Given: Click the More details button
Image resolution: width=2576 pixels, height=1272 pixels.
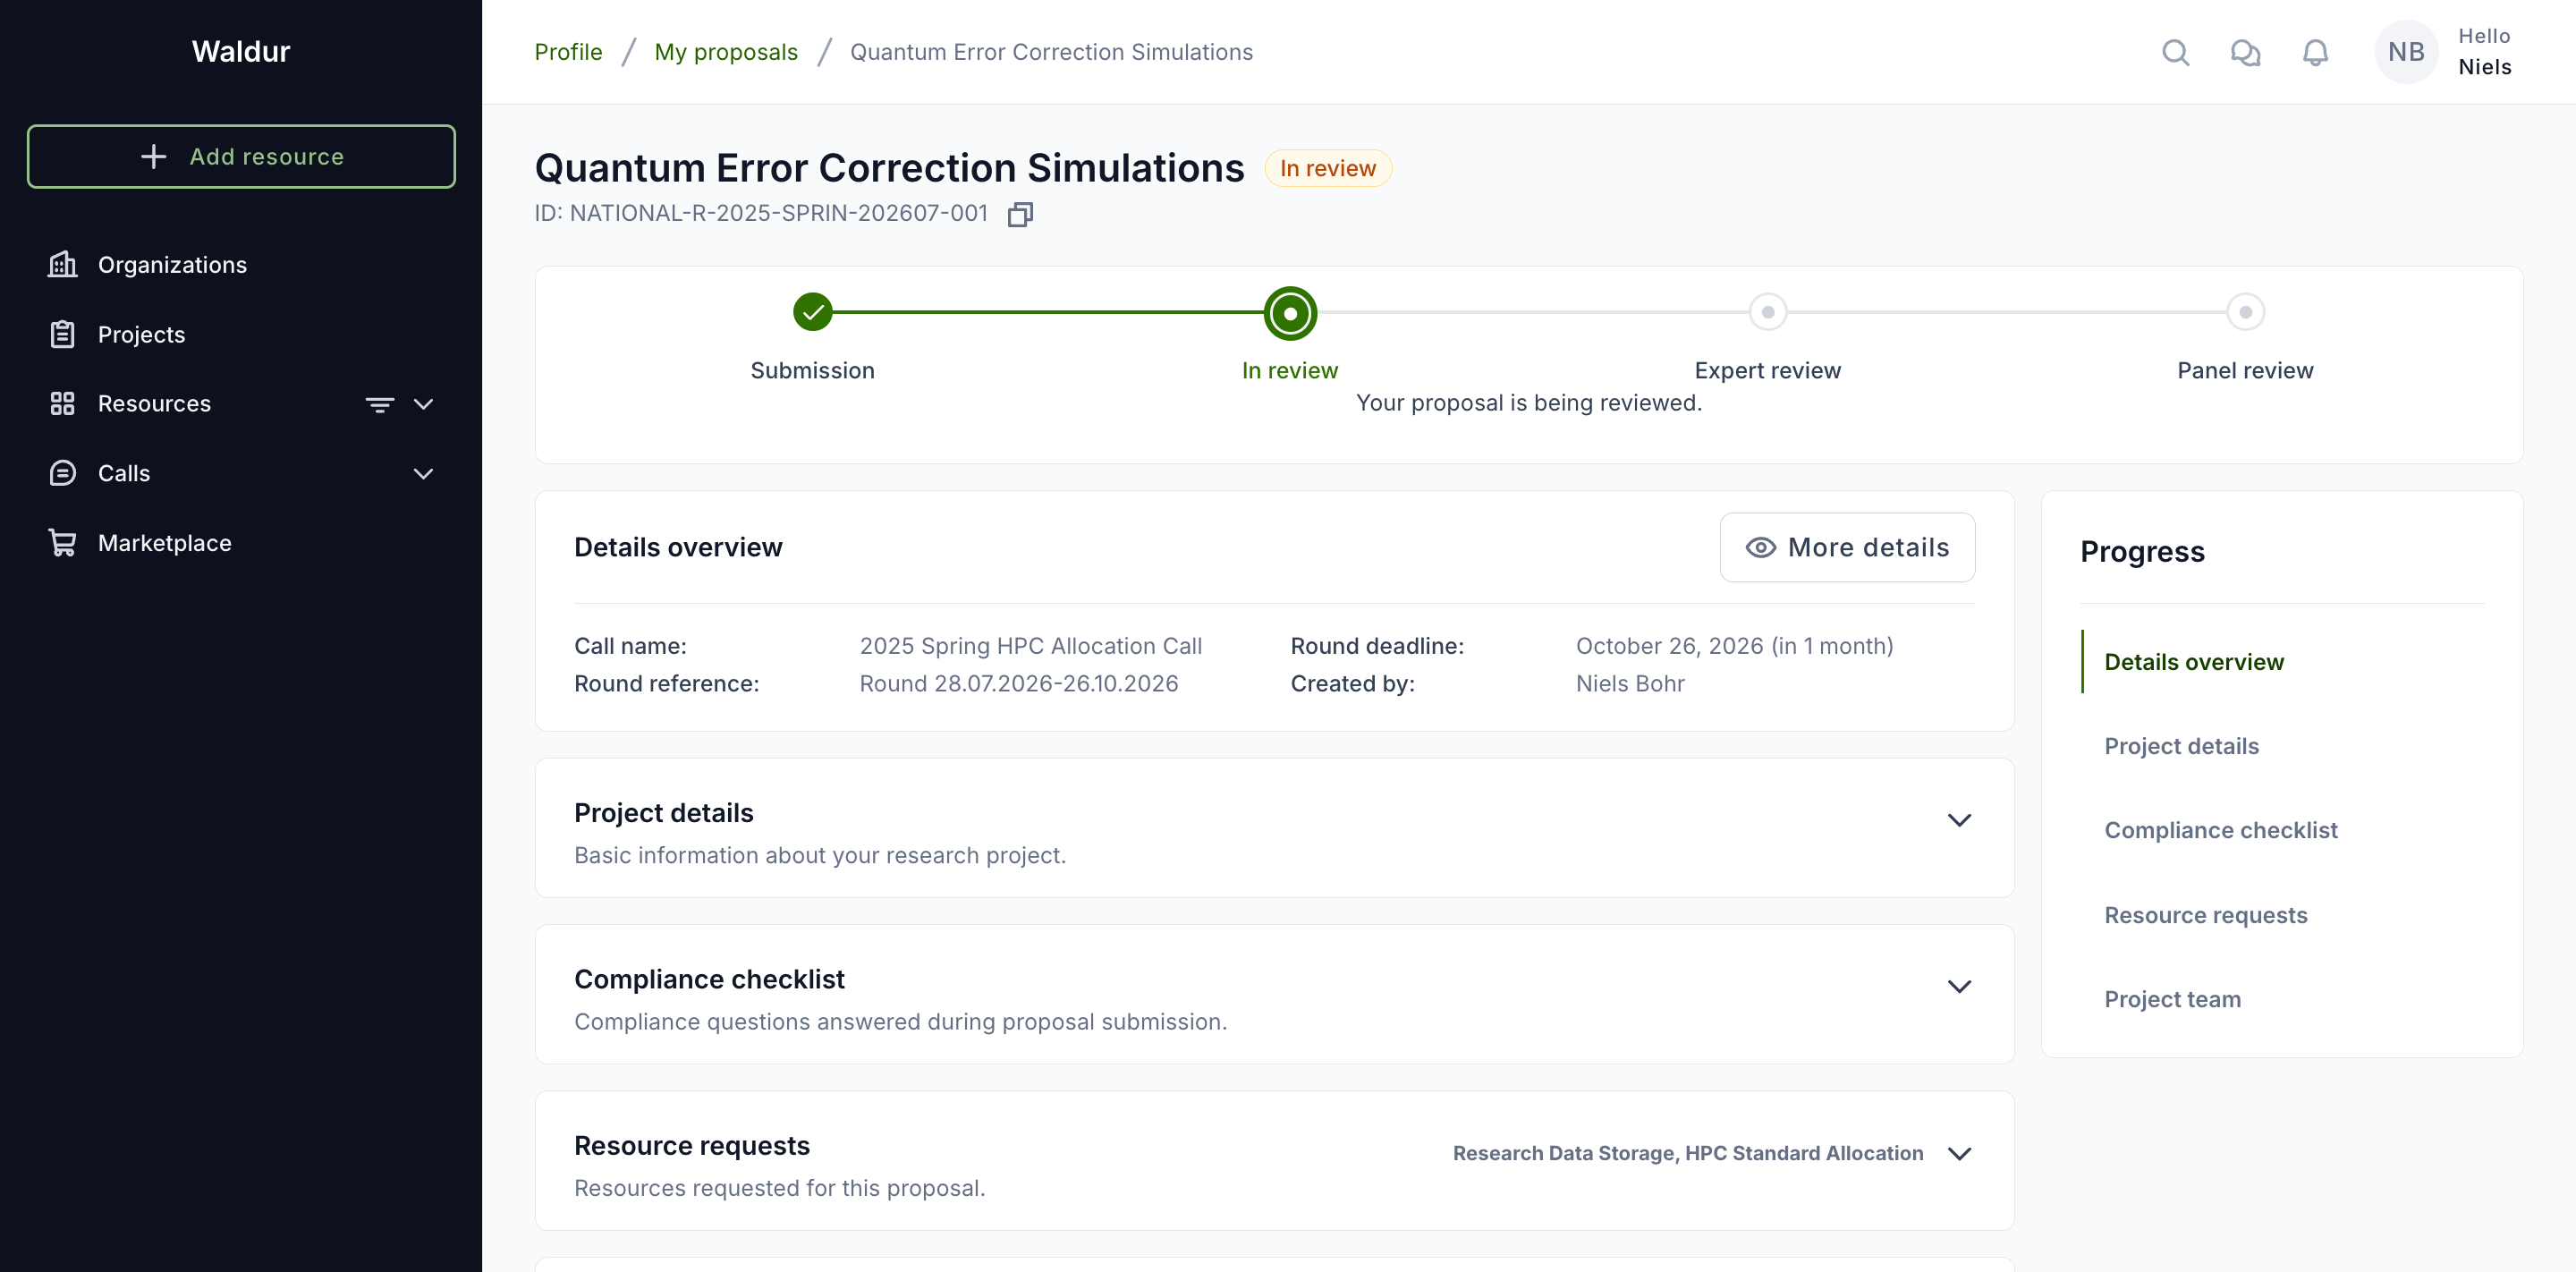Looking at the screenshot, I should click(1847, 547).
